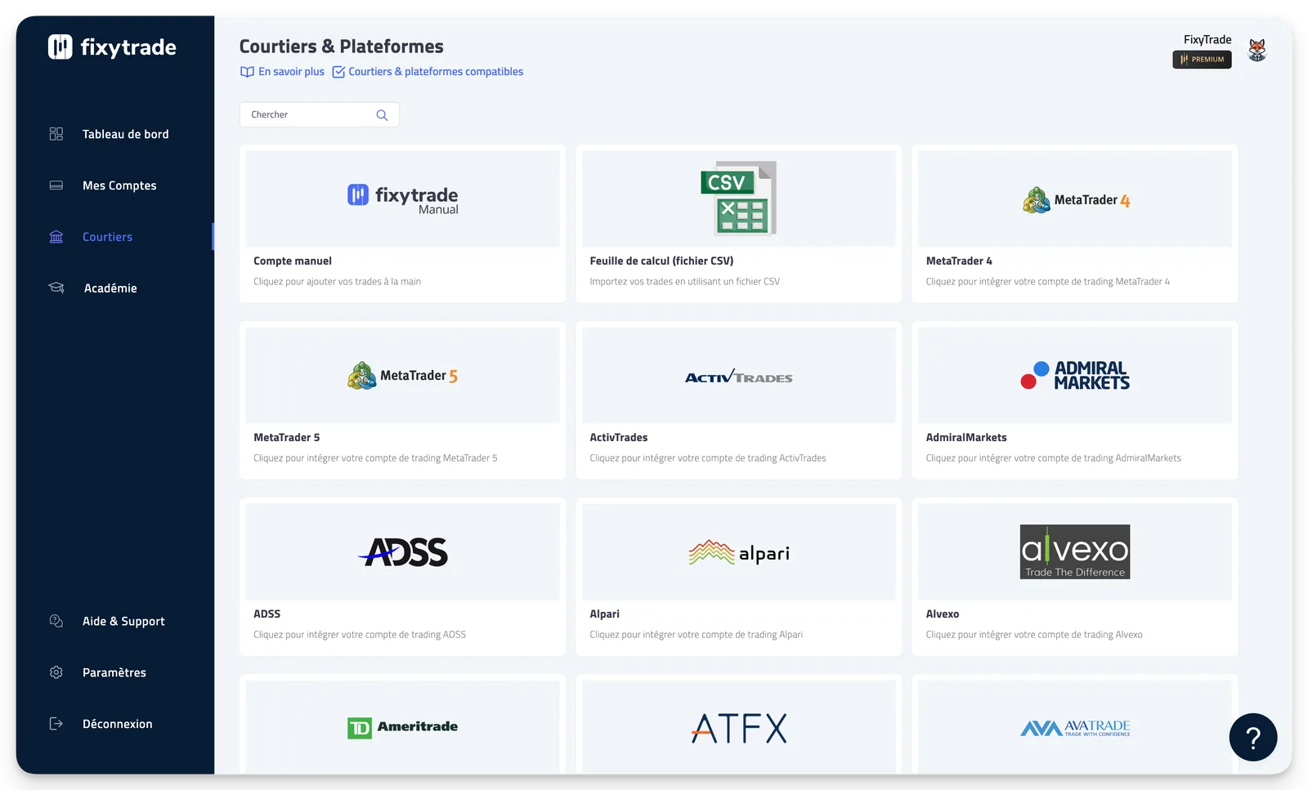Viewport: 1308px width, 790px height.
Task: Click the Chercher search field
Action: (319, 114)
